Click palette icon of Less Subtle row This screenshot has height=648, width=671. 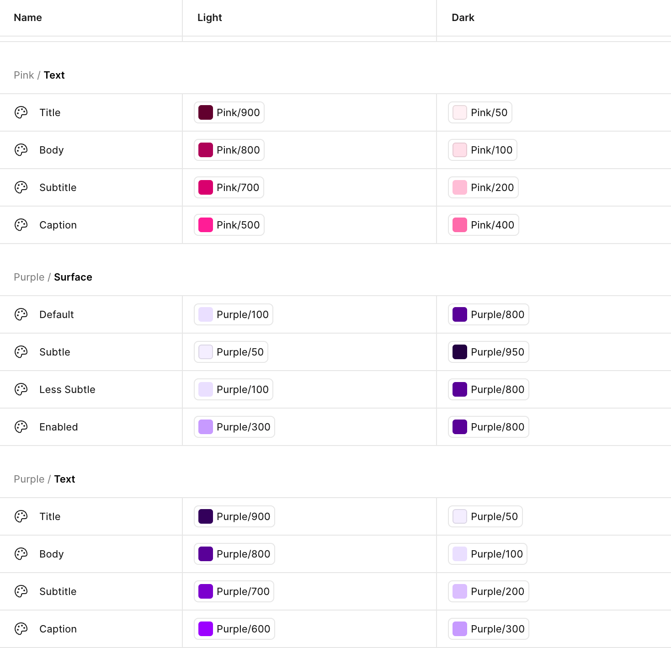[x=21, y=389]
